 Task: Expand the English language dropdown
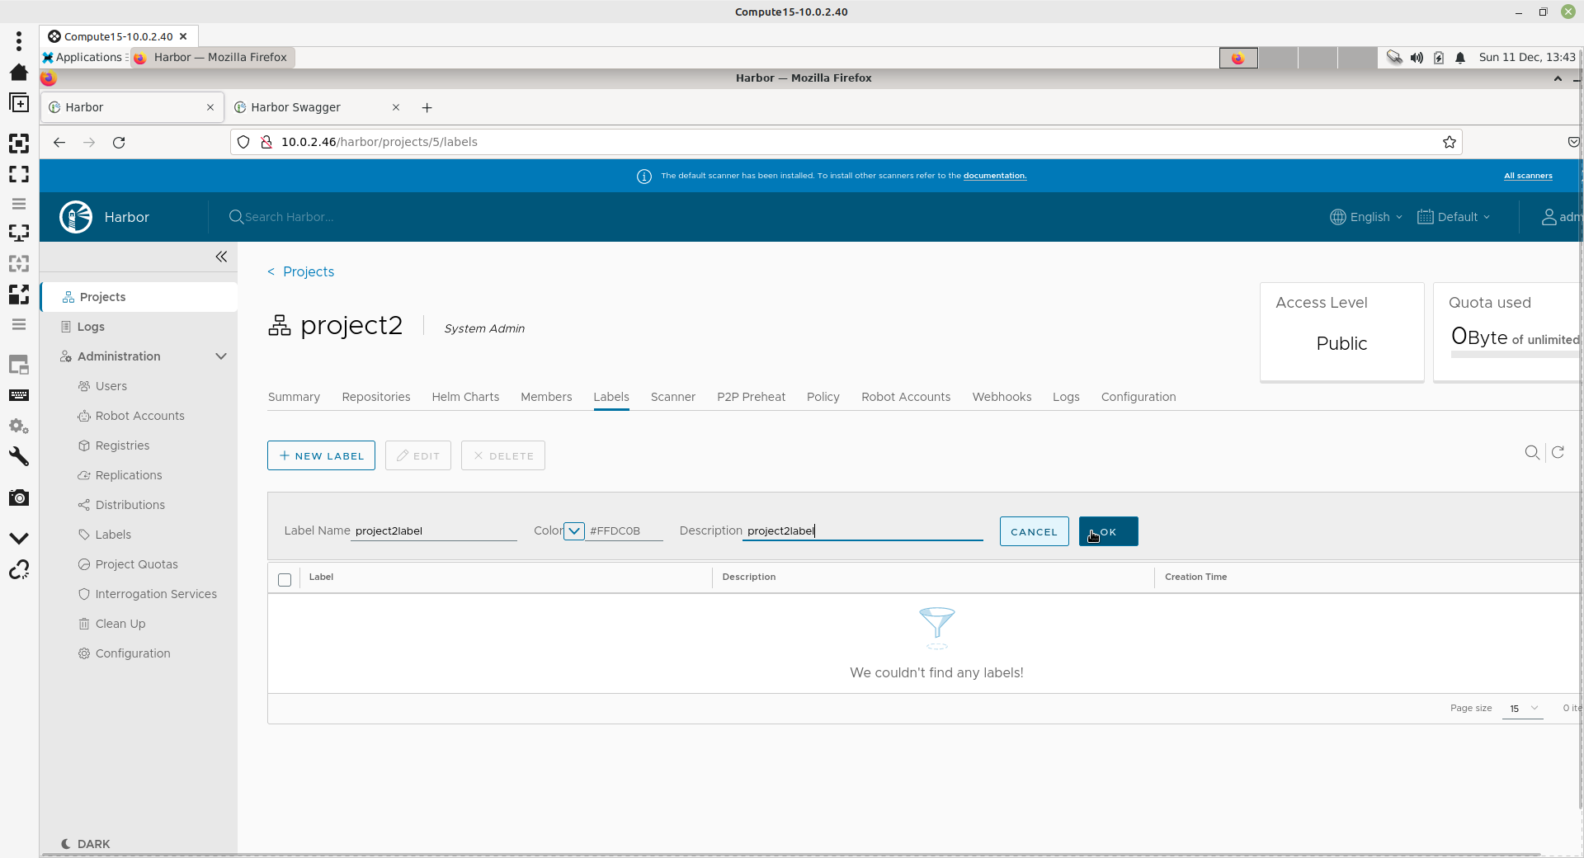tap(1366, 217)
